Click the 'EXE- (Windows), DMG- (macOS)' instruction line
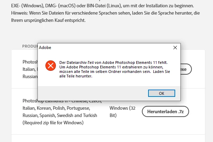 [102, 6]
